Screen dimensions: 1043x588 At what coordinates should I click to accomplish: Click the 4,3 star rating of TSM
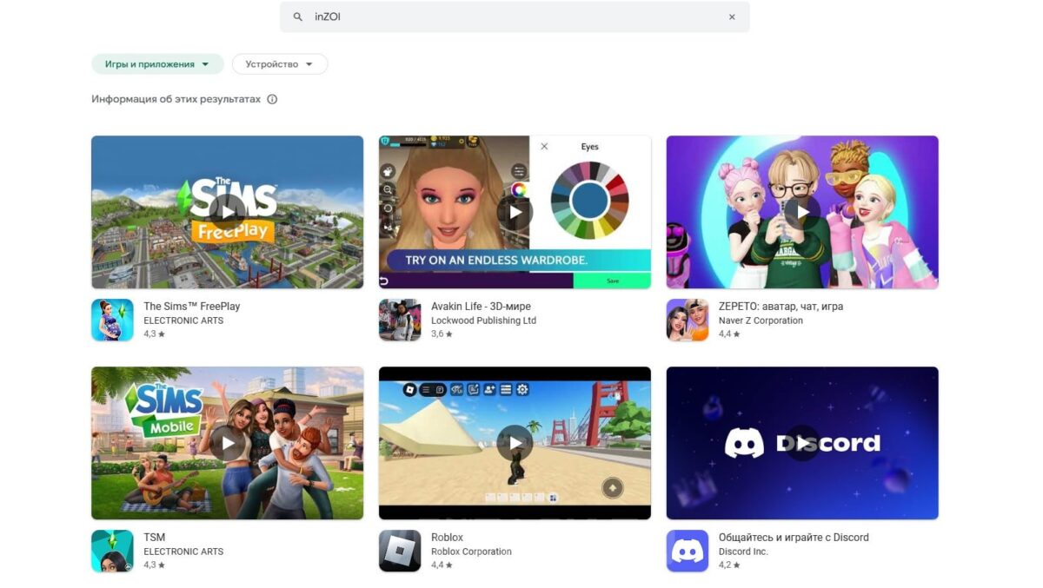coord(154,565)
